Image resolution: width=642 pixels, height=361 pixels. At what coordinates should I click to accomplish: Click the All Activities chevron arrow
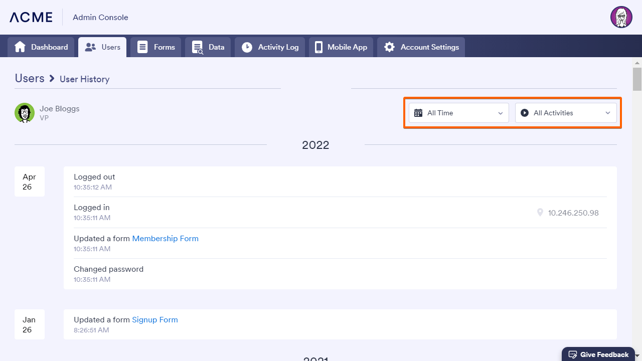coord(607,113)
